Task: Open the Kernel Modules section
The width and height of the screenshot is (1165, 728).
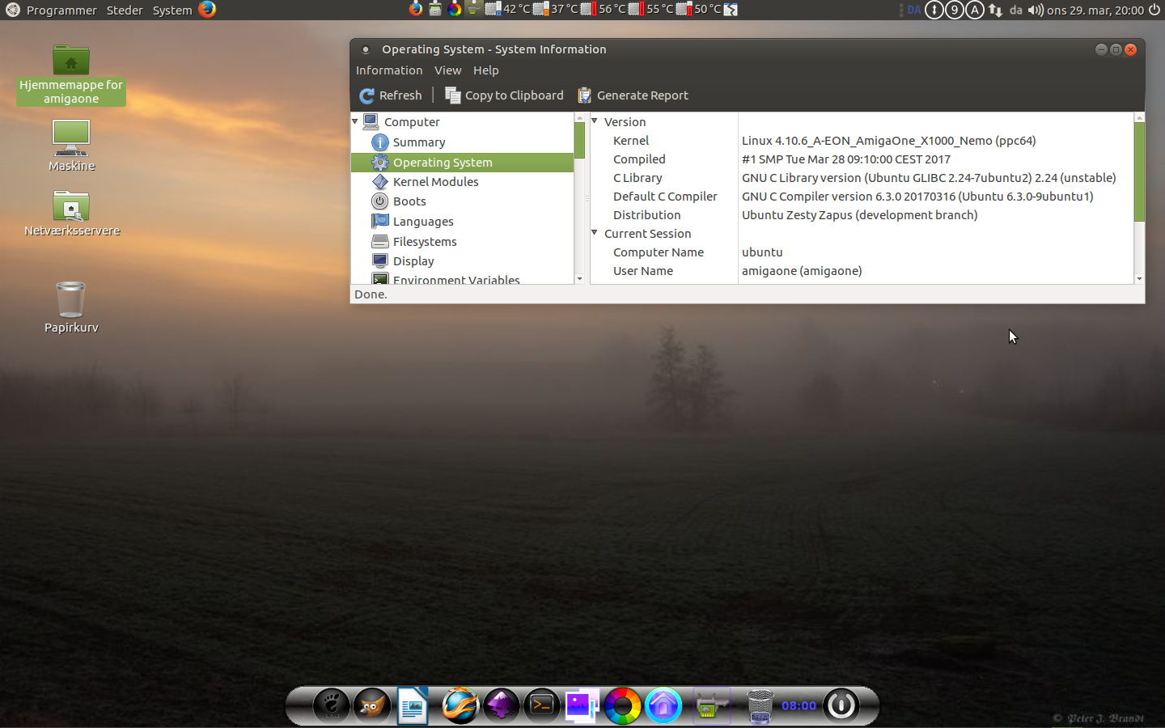Action: (435, 182)
